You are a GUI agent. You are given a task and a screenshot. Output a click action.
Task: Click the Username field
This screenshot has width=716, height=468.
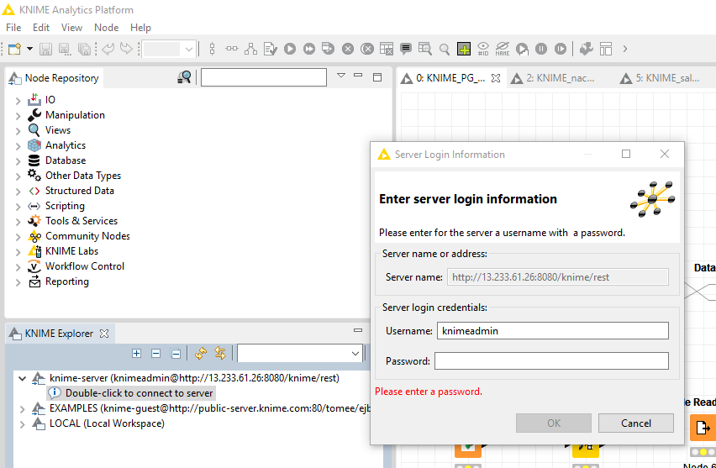click(551, 331)
